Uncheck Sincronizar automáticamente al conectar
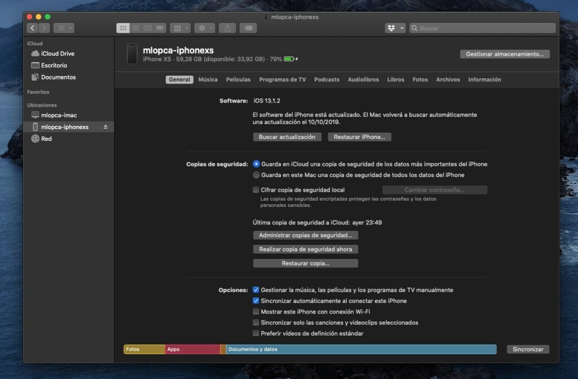578x379 pixels. click(x=256, y=301)
